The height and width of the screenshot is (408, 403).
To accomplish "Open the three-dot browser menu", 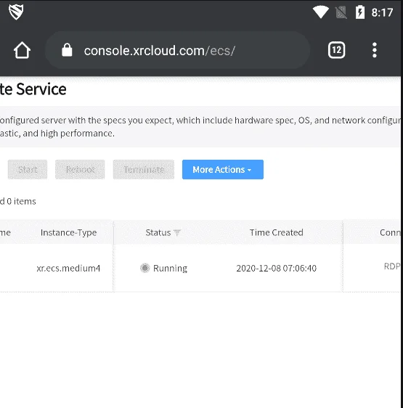I will 375,50.
